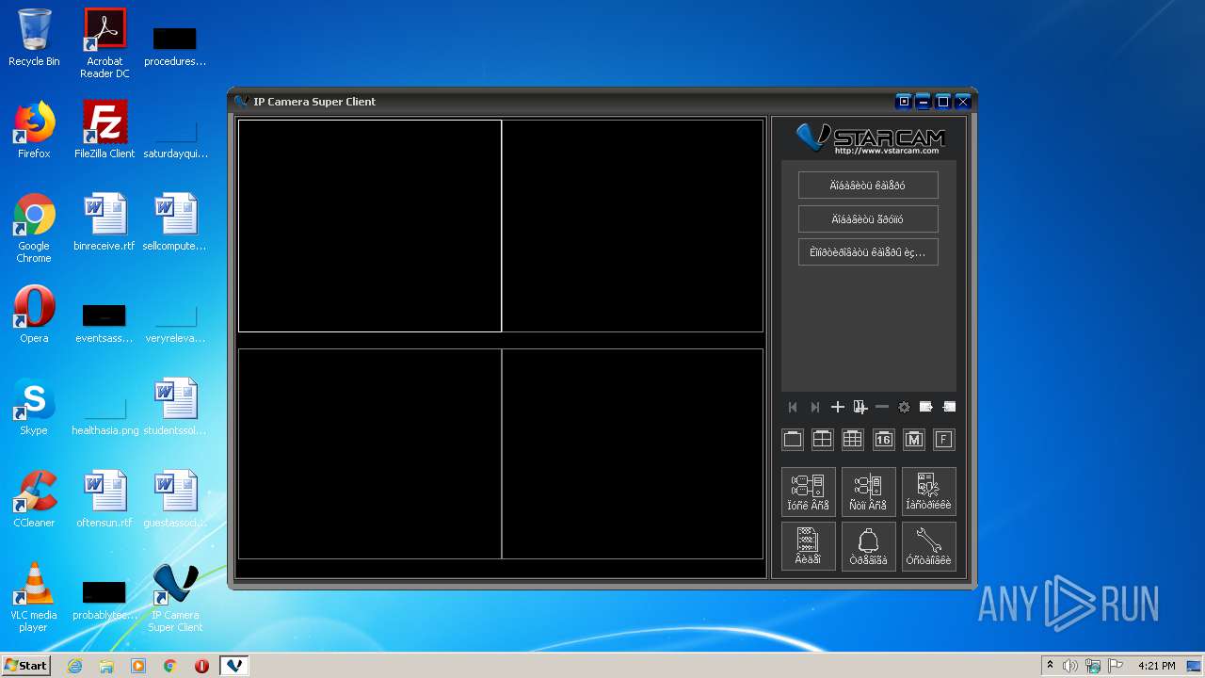The width and height of the screenshot is (1205, 678).
Task: Select the FileZilla Client desktop shortcut
Action: pyautogui.click(x=104, y=129)
